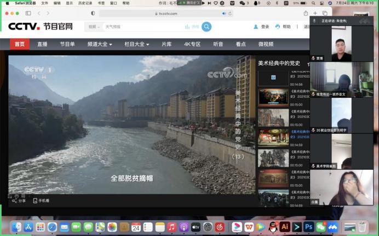This screenshot has width=379, height=236.
Task: Open the 窗口 menu
Action: pyautogui.click(x=113, y=3)
